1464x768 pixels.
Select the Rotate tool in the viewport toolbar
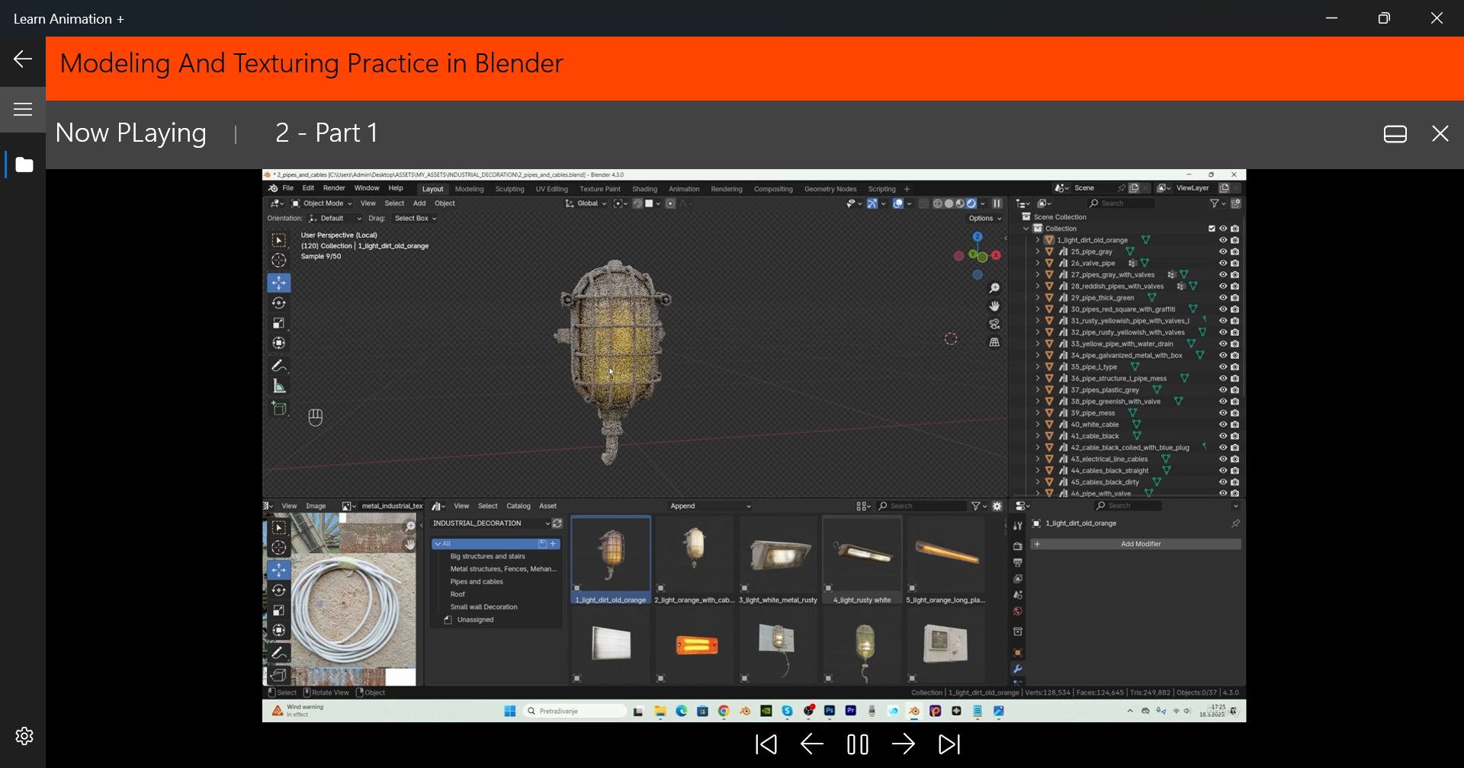(280, 302)
